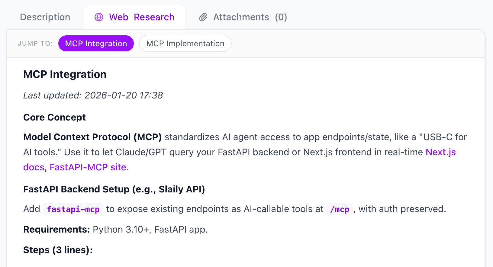493x267 pixels.
Task: Click the paperclip icon beside Attachments
Action: 203,17
